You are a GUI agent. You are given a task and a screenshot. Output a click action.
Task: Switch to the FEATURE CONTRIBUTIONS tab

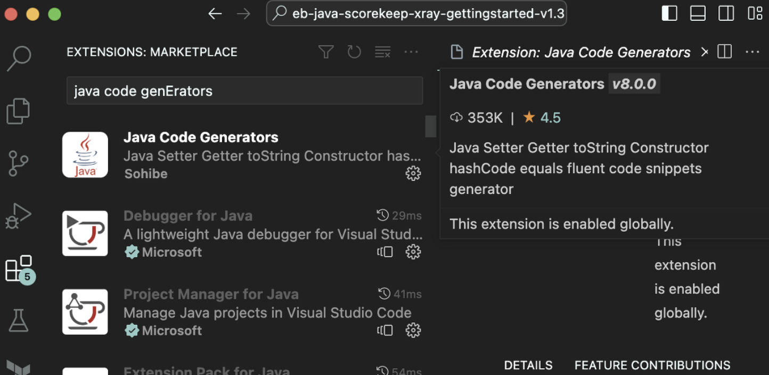pos(652,365)
